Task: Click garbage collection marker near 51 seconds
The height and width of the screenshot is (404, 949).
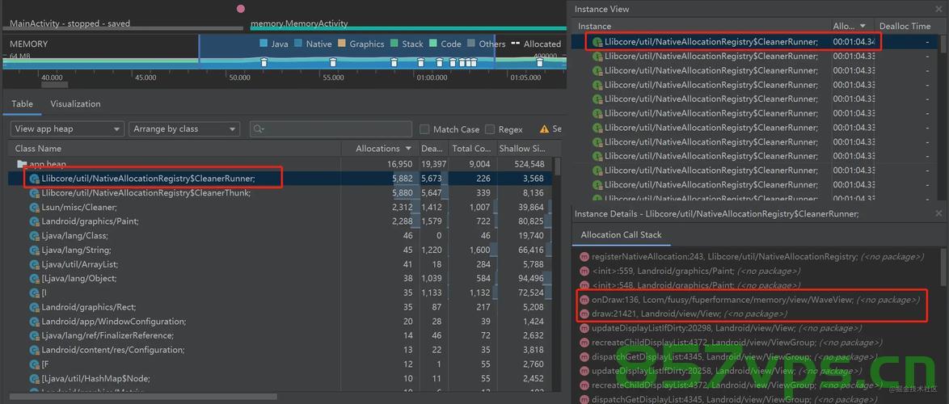Action: (264, 61)
